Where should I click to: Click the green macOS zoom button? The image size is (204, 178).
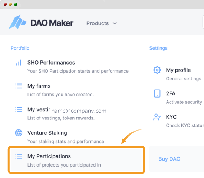click(16, 4)
